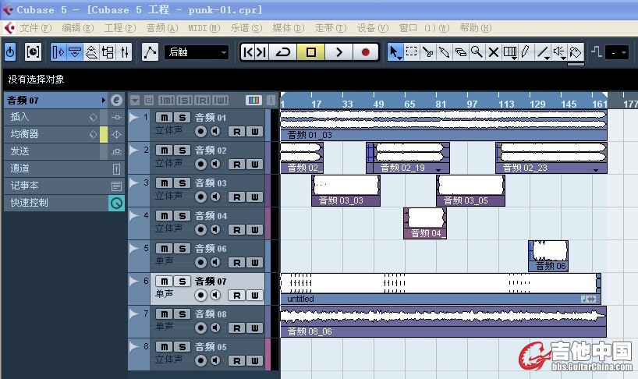Toggle global Mute [M] in track list header
The image size is (638, 379).
click(166, 100)
